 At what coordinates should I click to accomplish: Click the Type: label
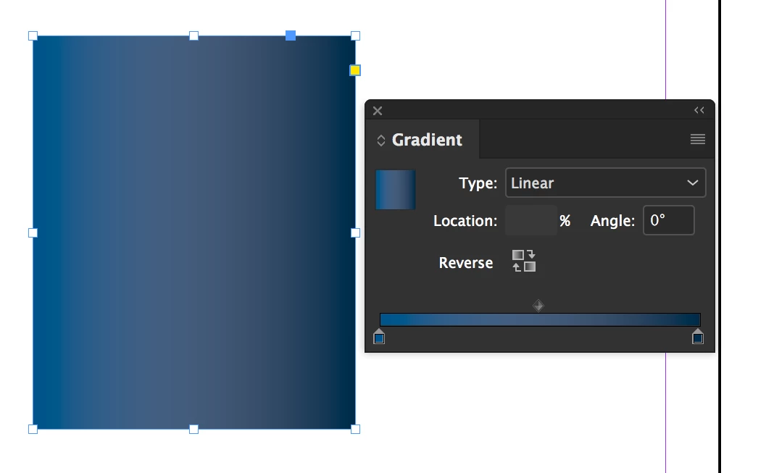click(x=478, y=183)
